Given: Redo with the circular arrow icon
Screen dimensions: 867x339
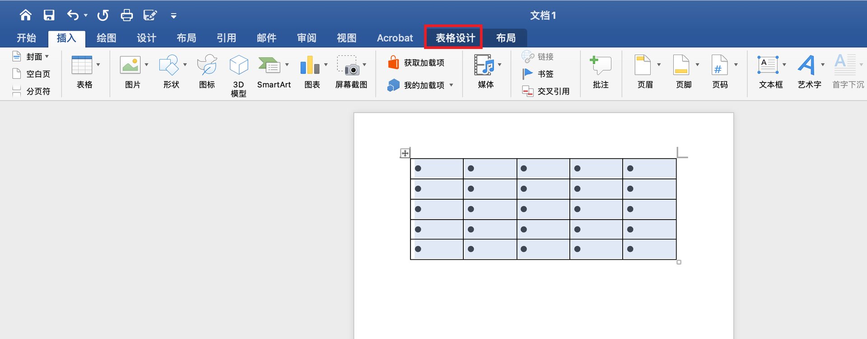Looking at the screenshot, I should (x=103, y=15).
